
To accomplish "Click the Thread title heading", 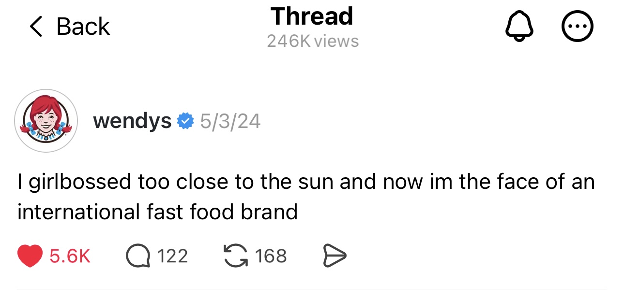I will tap(312, 16).
